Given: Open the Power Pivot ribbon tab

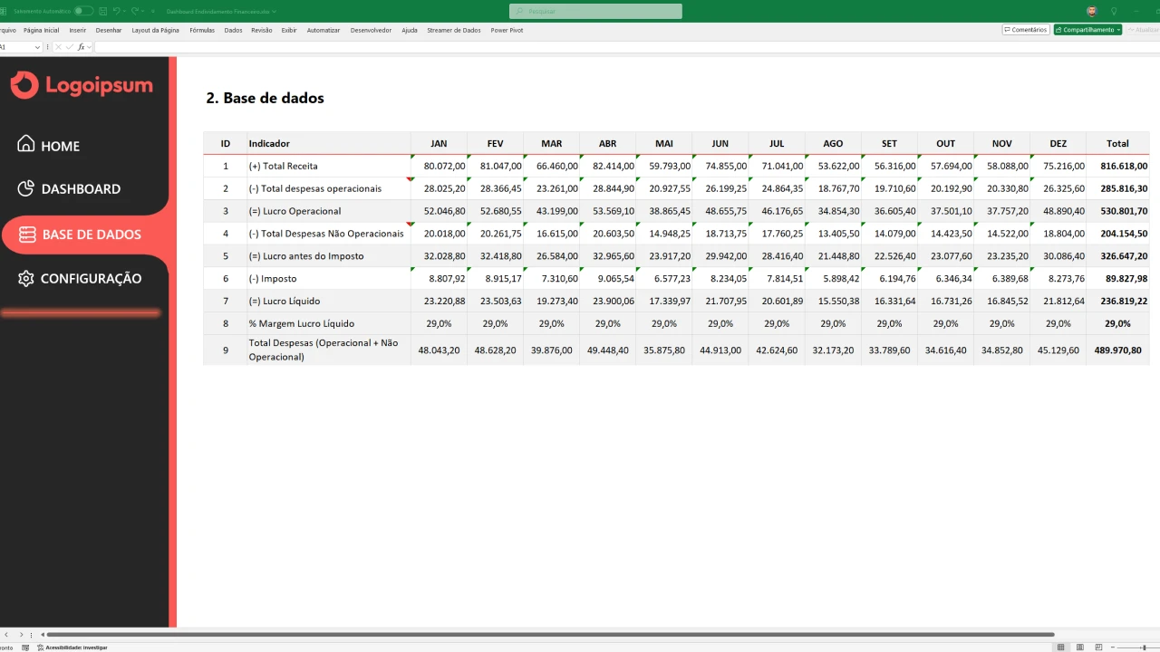Looking at the screenshot, I should pos(507,30).
